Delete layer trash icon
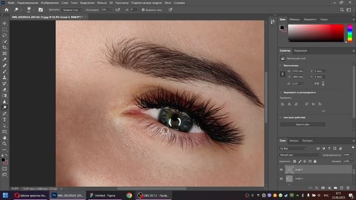This screenshot has height=200, width=356. tap(348, 188)
